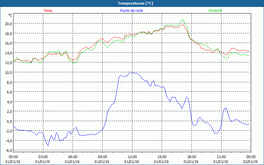
Task: Click the 0,0 y-axis value
Action: point(9,121)
